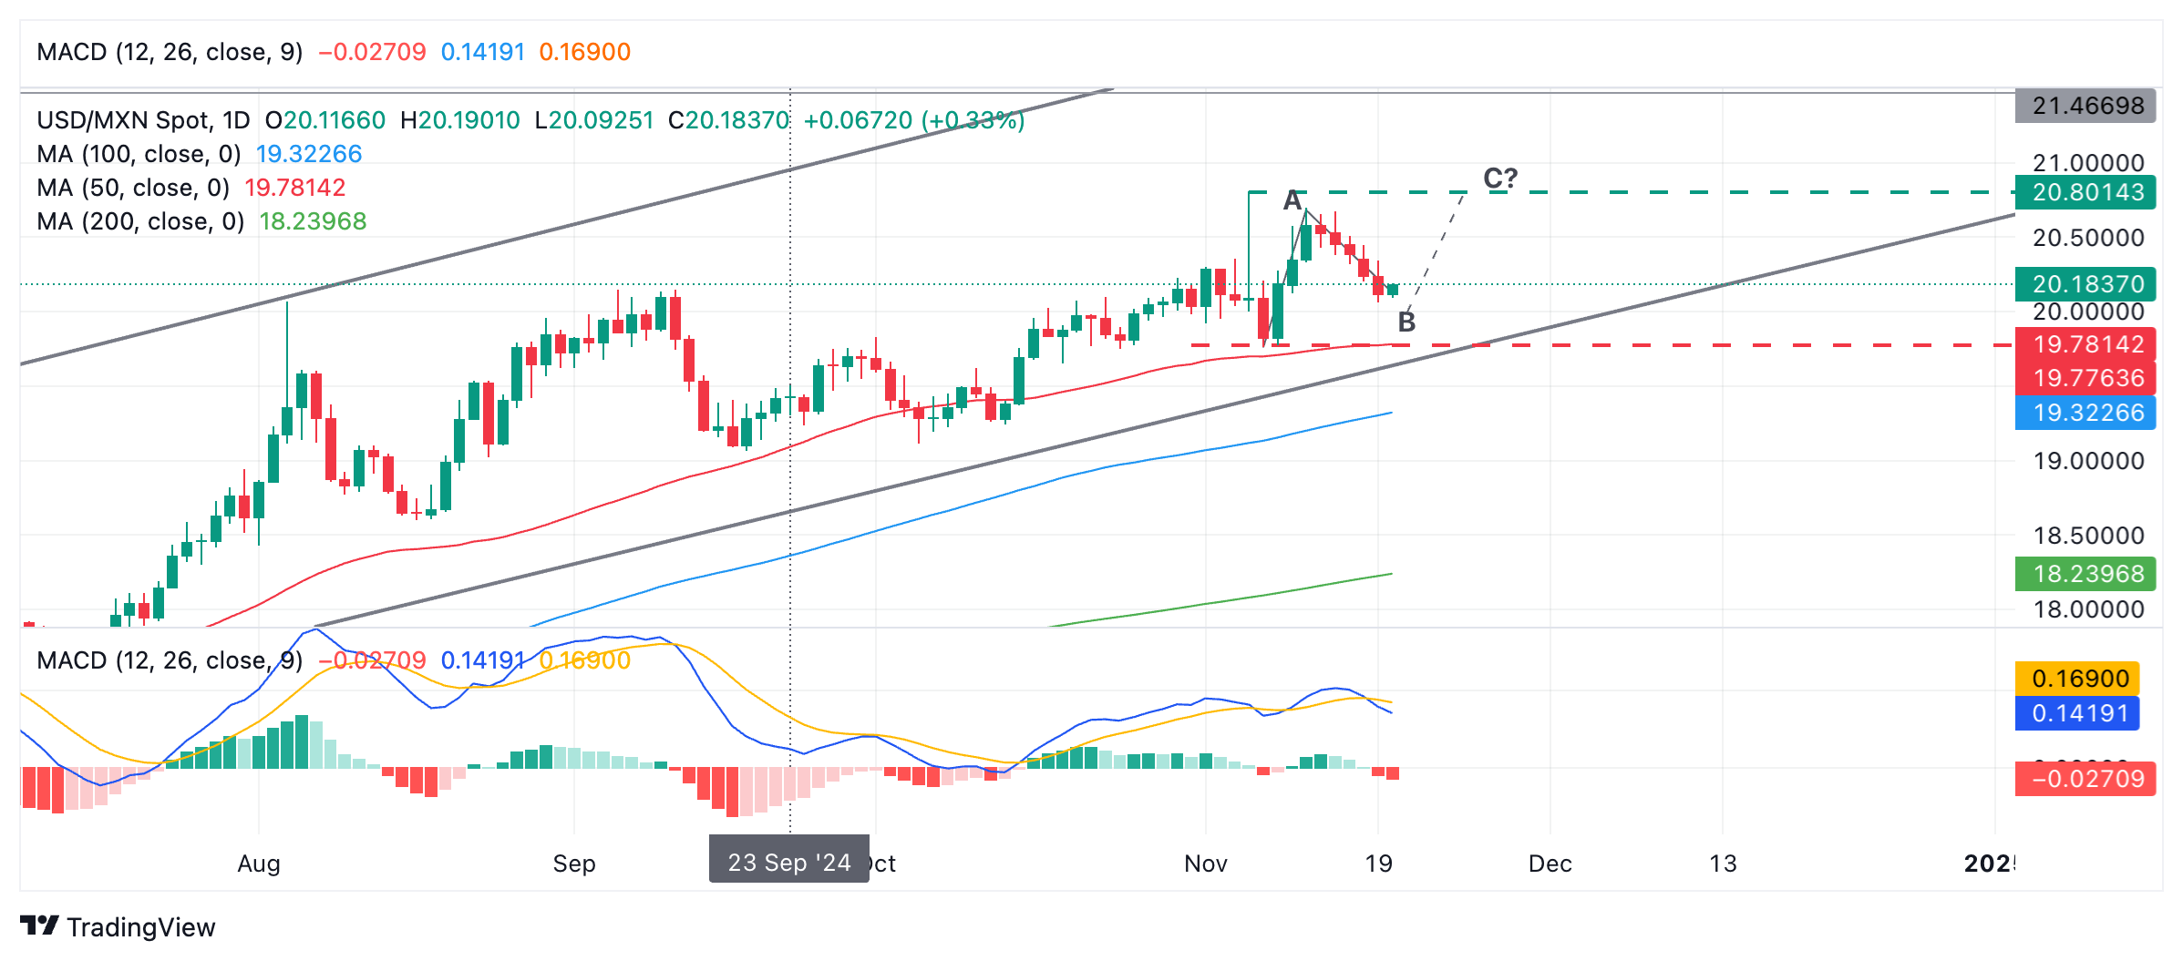Click the TradingView brand text link

click(x=141, y=927)
